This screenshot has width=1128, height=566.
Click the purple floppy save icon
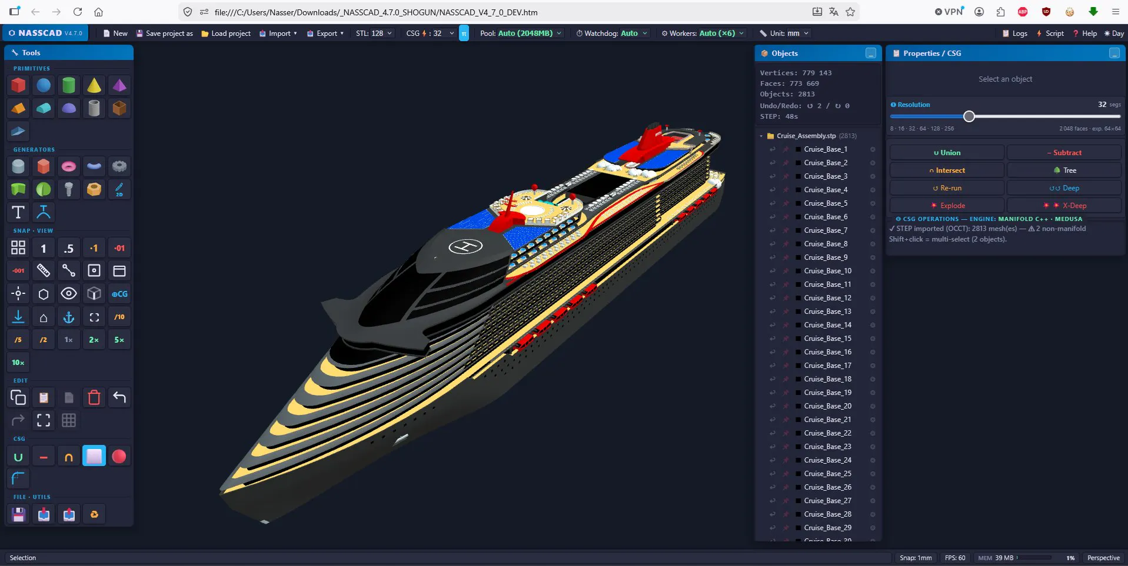pos(18,514)
